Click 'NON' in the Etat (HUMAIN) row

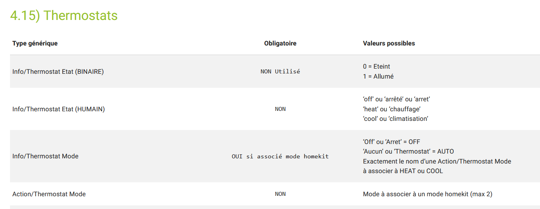[280, 109]
